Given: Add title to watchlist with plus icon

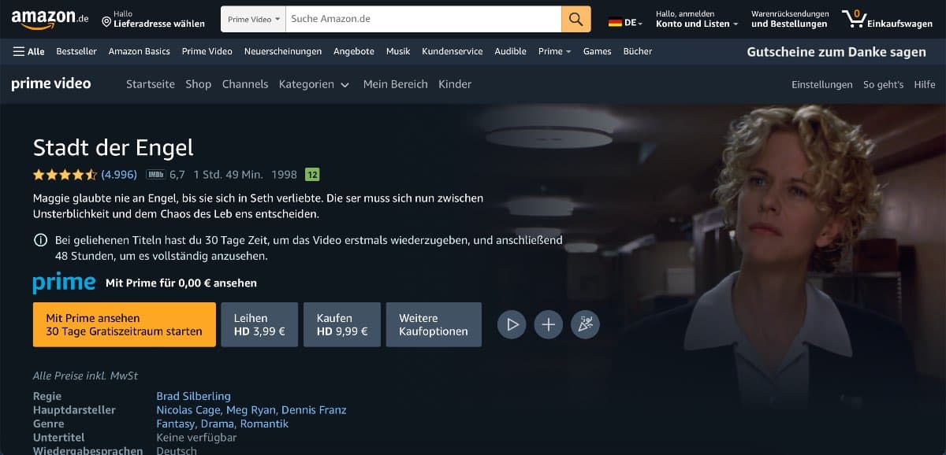Looking at the screenshot, I should 548,324.
